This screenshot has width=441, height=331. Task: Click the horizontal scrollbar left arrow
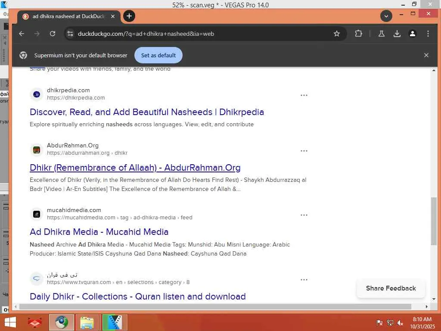pyautogui.click(x=16, y=306)
